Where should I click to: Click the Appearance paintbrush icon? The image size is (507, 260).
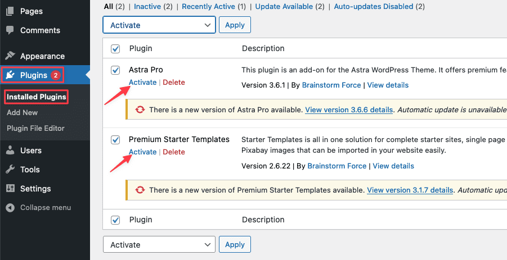point(10,56)
